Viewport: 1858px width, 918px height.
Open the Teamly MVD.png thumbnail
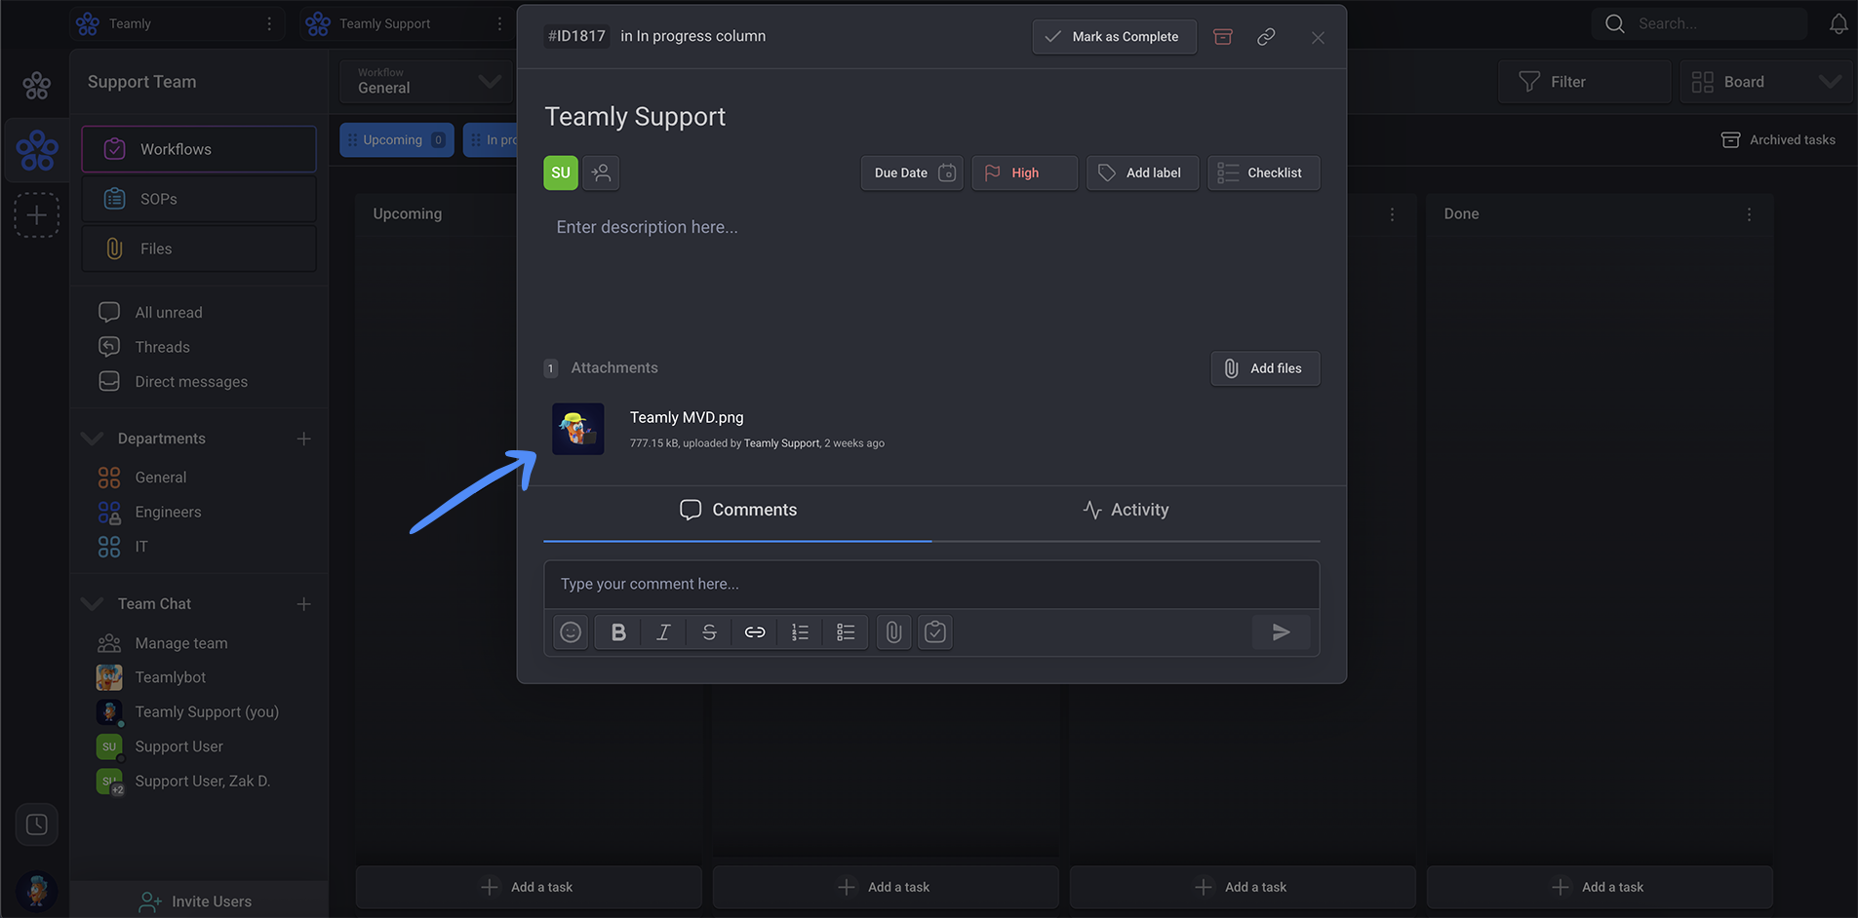point(578,429)
